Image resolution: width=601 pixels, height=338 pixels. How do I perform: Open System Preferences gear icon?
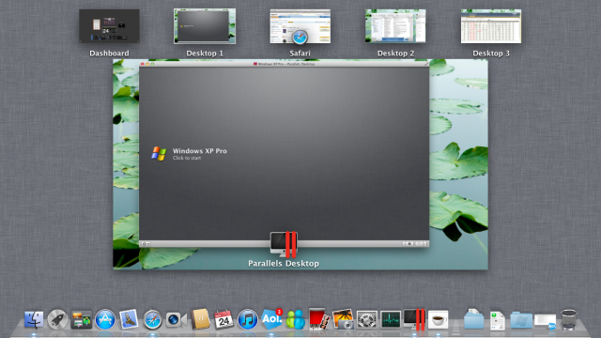click(x=367, y=319)
